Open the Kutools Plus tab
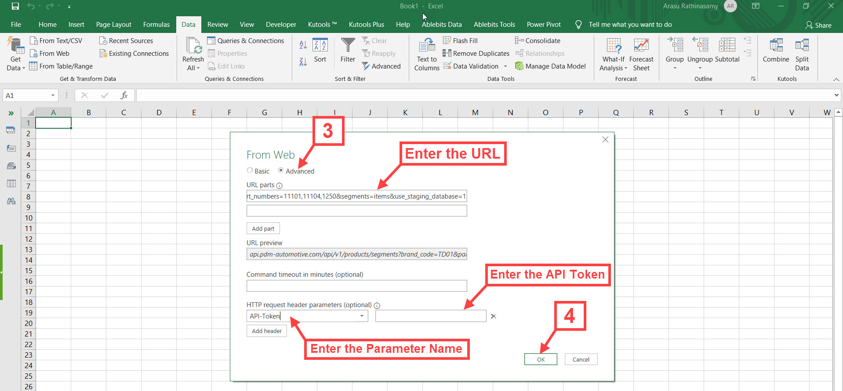Screen dimensions: 843x391 pyautogui.click(x=367, y=25)
